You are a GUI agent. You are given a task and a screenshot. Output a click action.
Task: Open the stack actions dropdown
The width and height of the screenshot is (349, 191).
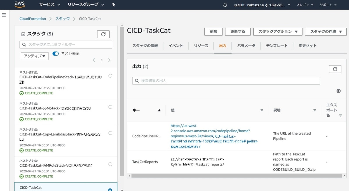(278, 32)
